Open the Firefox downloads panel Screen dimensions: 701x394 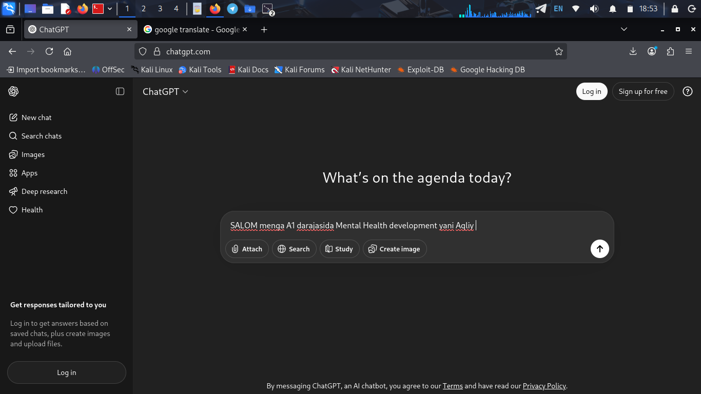633,51
